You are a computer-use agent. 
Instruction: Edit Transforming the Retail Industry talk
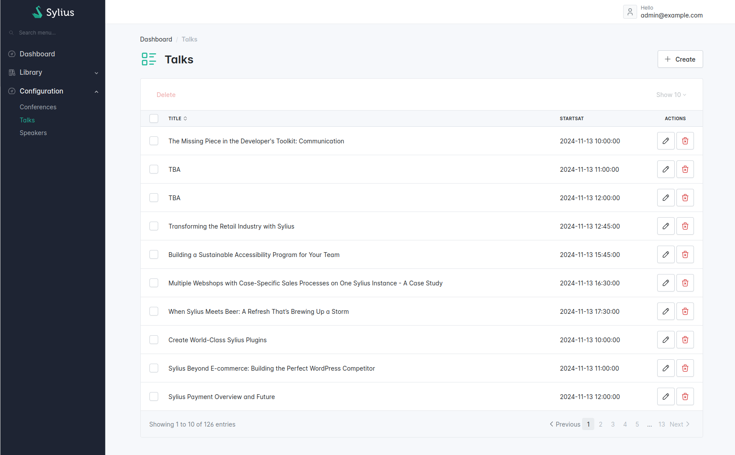(666, 226)
